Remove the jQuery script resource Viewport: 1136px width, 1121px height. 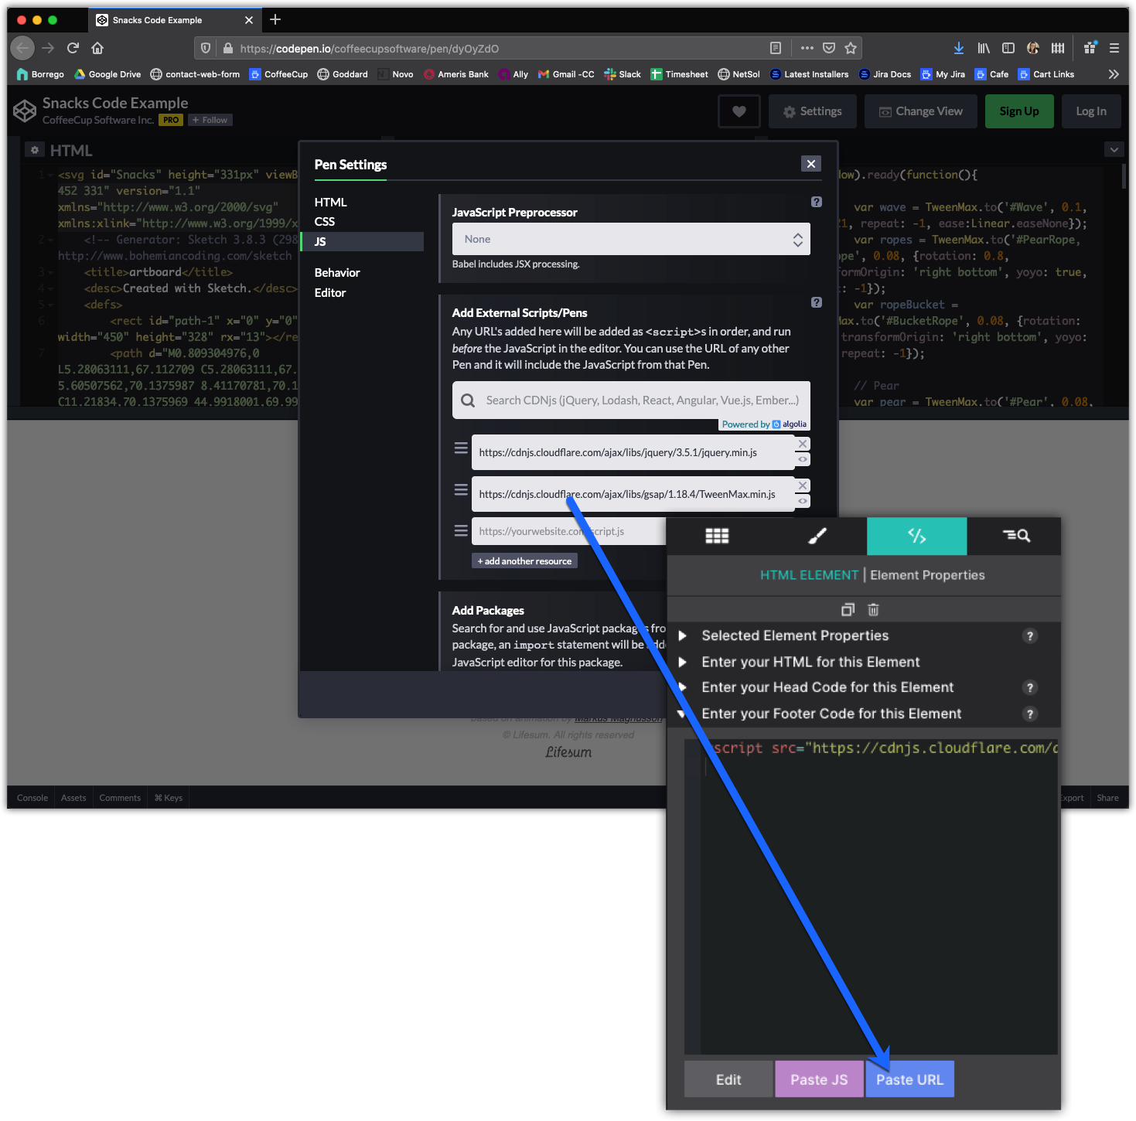coord(803,444)
